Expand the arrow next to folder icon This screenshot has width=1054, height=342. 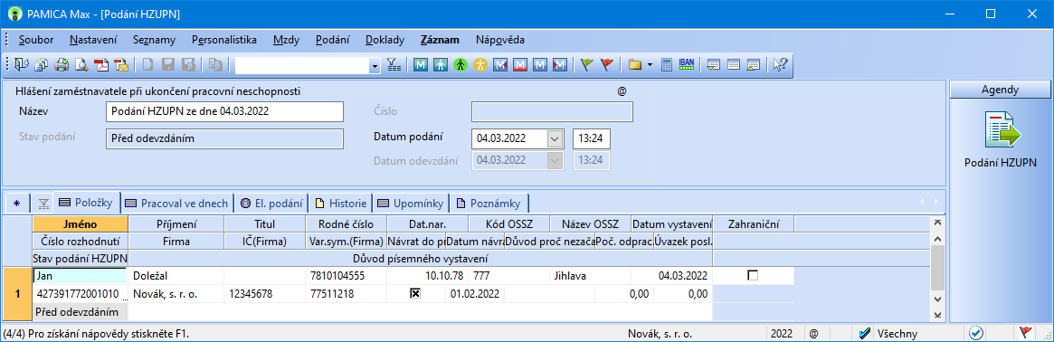coord(650,64)
